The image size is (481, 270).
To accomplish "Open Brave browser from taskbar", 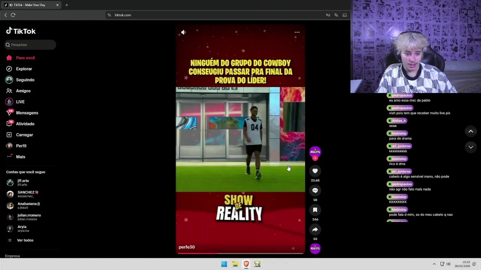I will coord(246,264).
